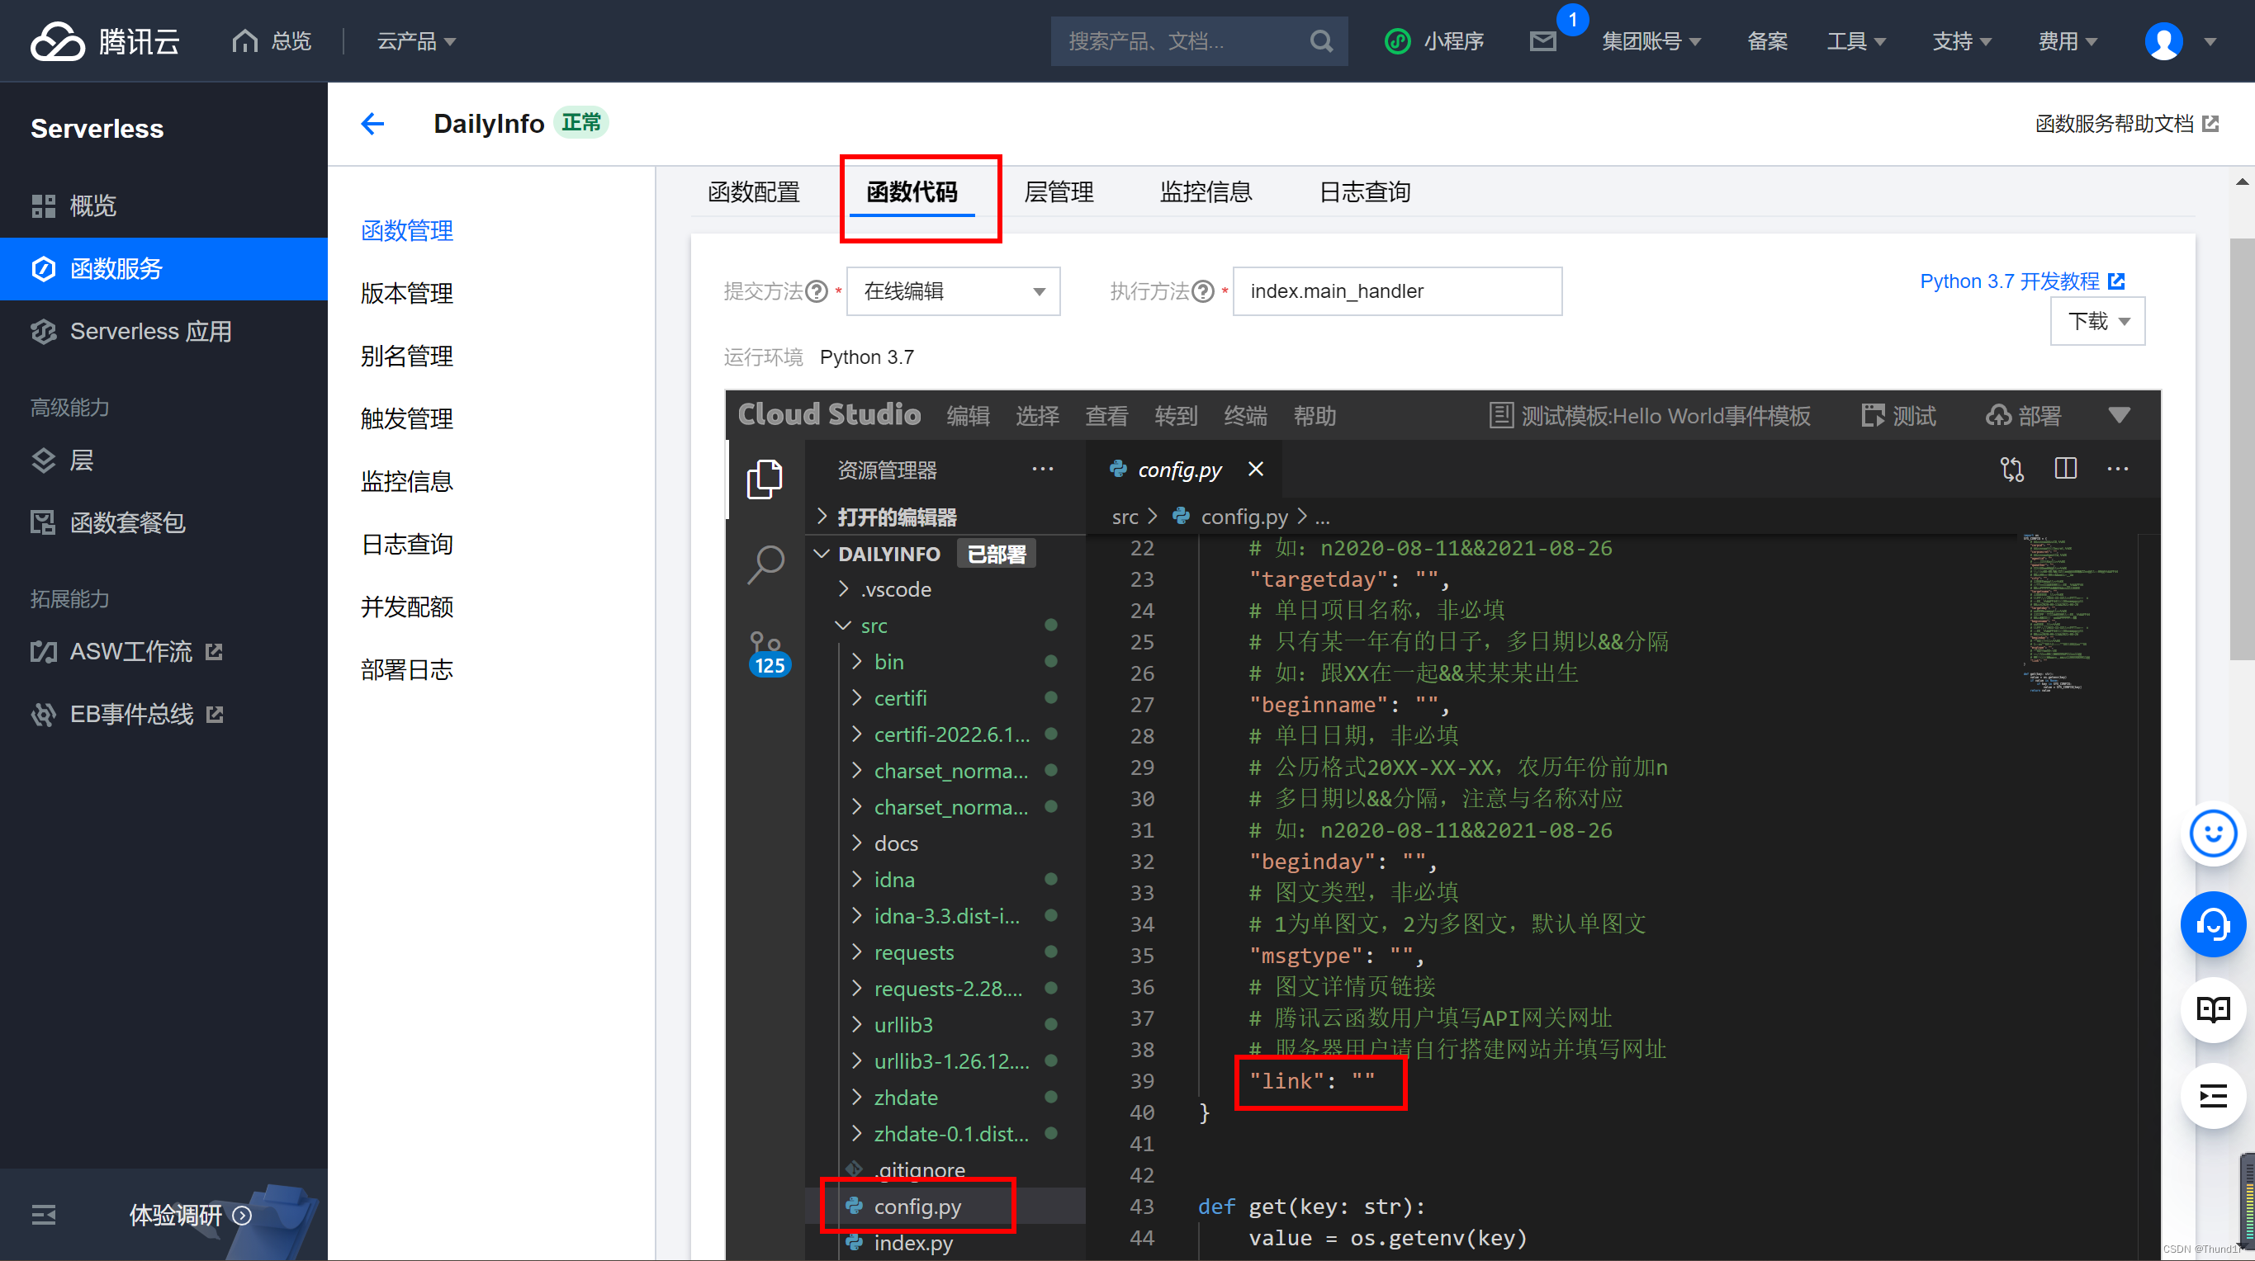Image resolution: width=2255 pixels, height=1261 pixels.
Task: Open the customer service headset button
Action: (2212, 923)
